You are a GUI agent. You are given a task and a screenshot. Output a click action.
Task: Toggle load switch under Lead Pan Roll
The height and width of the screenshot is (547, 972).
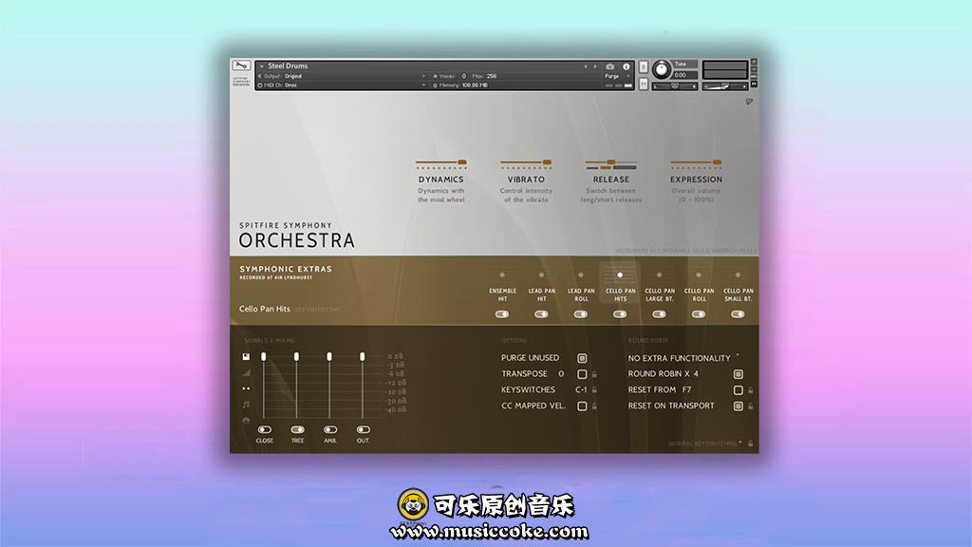coord(581,314)
